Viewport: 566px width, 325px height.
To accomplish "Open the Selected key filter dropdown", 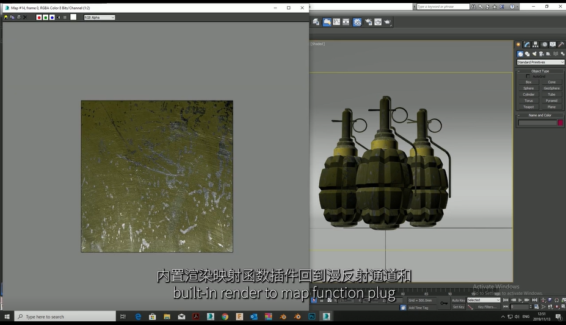I will point(484,300).
